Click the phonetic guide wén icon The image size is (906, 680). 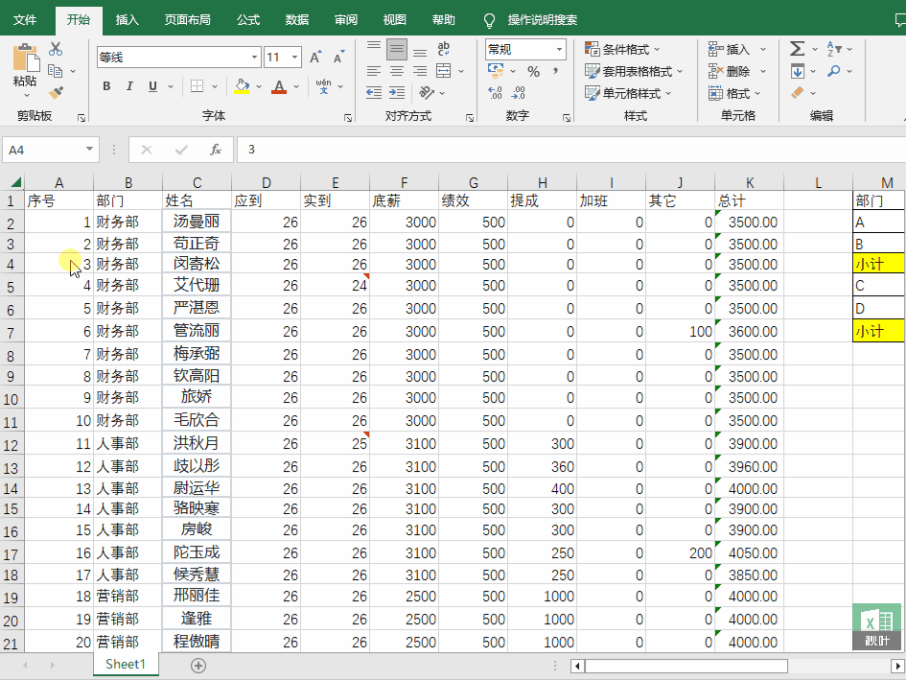(x=324, y=86)
